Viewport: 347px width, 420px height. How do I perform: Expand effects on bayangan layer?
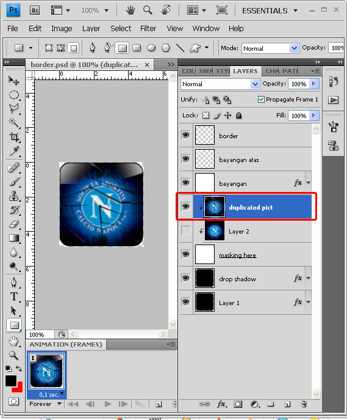308,183
